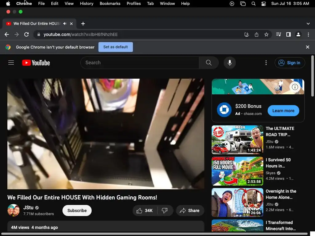Share the video using Share button

pyautogui.click(x=190, y=210)
